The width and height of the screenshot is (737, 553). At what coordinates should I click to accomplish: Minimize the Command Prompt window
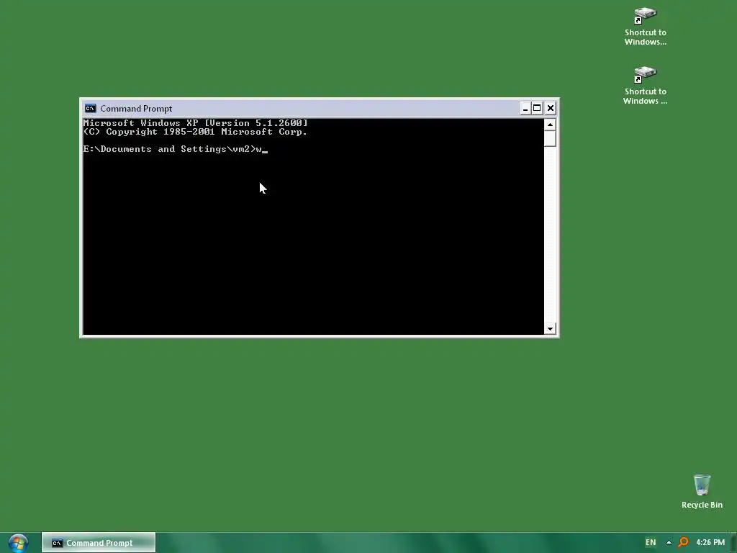(x=525, y=109)
